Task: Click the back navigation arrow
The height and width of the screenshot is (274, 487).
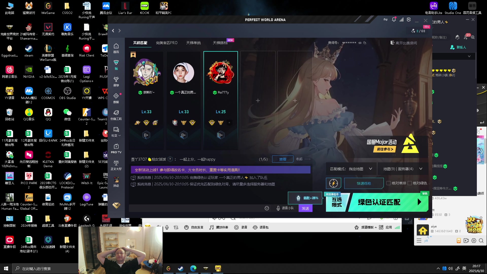Action: coord(113,31)
